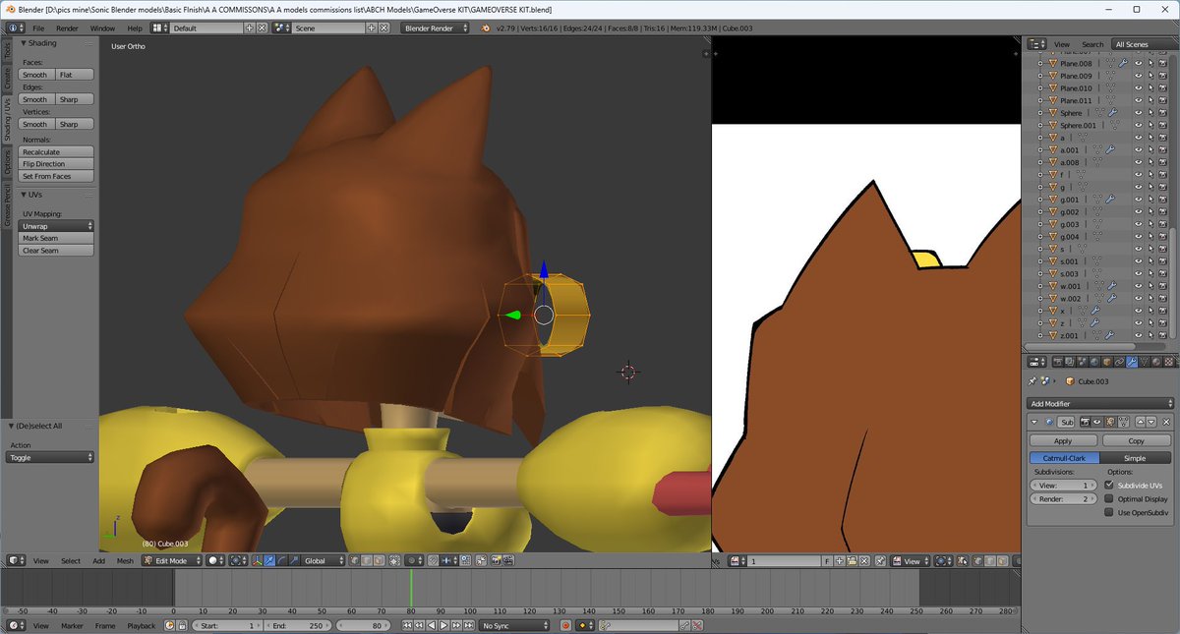
Task: Set the Start frame field
Action: pos(226,625)
